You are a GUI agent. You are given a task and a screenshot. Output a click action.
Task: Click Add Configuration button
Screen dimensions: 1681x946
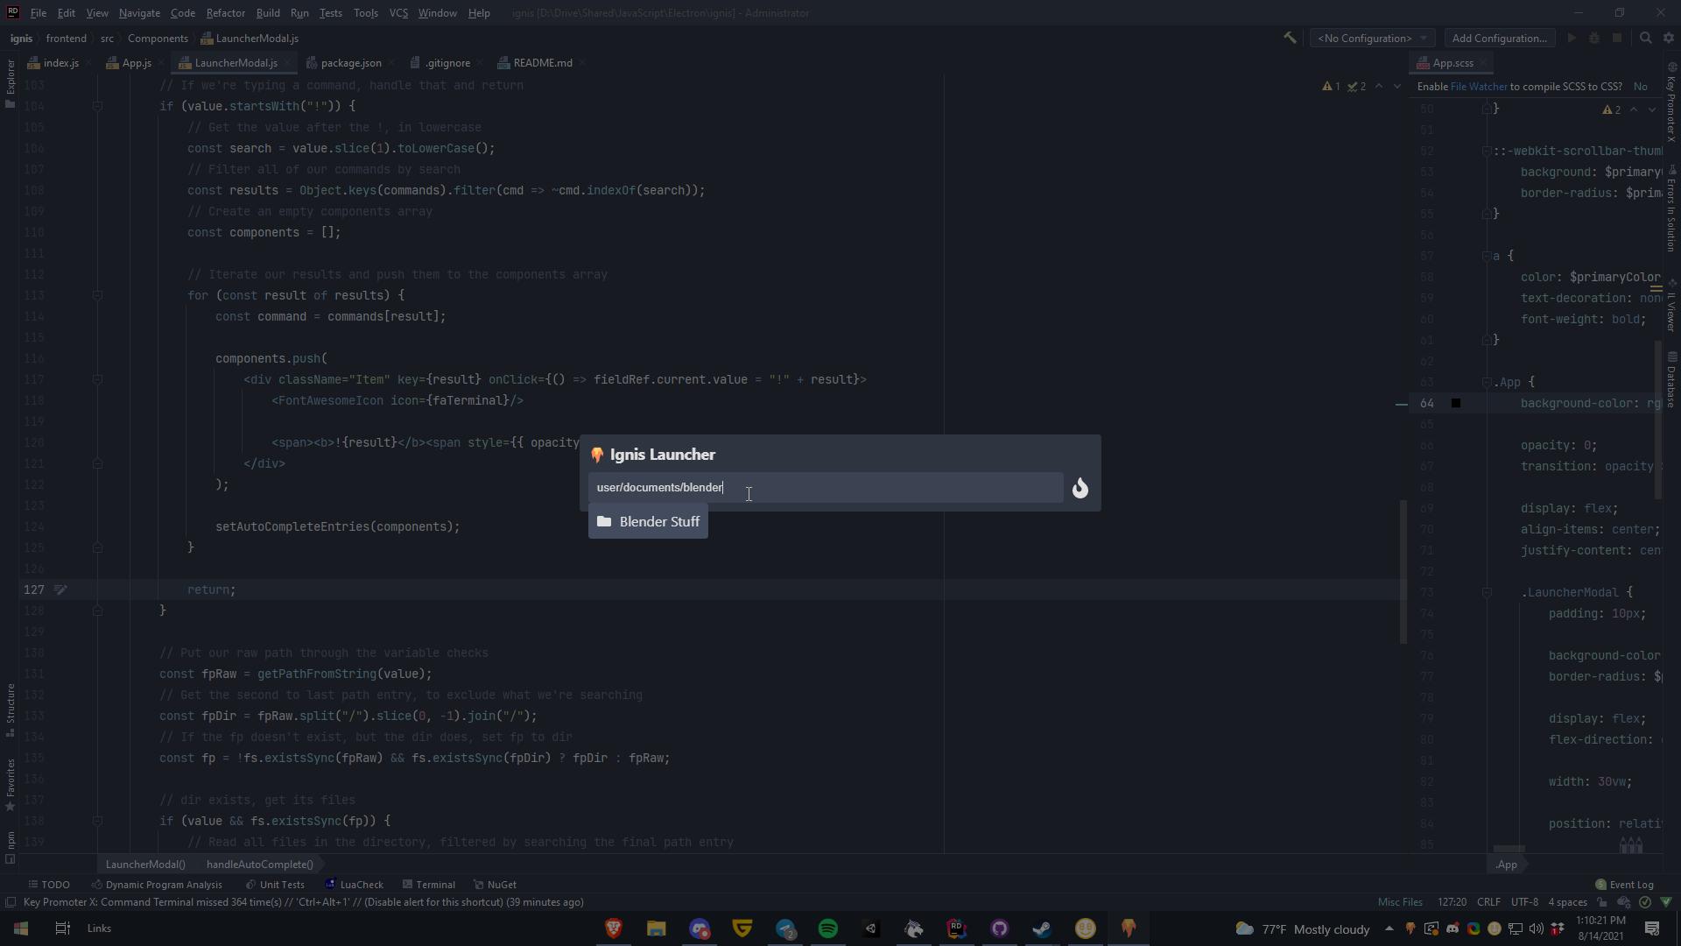(1499, 39)
